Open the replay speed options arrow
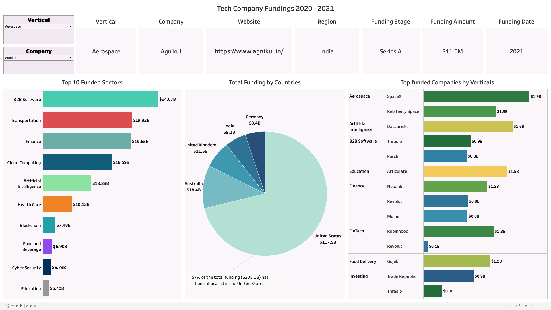The width and height of the screenshot is (551, 310). (x=526, y=306)
